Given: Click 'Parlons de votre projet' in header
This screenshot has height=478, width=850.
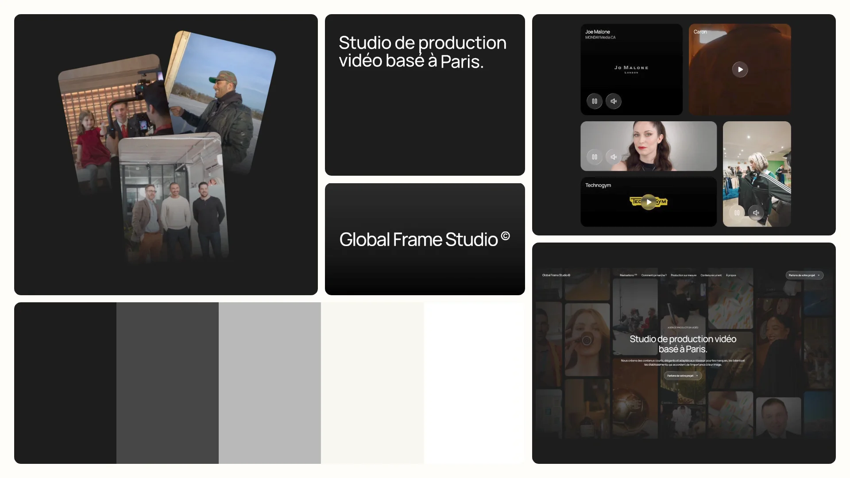Looking at the screenshot, I should pos(804,275).
